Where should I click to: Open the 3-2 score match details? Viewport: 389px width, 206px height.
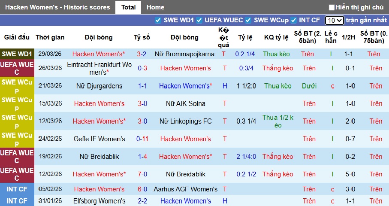point(142,54)
